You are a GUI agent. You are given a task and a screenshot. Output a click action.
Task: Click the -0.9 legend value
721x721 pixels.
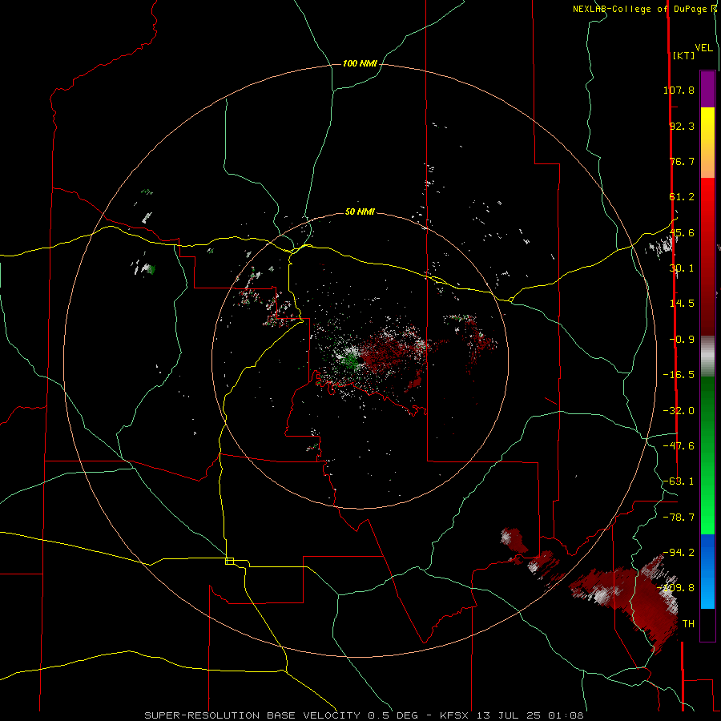coord(682,340)
